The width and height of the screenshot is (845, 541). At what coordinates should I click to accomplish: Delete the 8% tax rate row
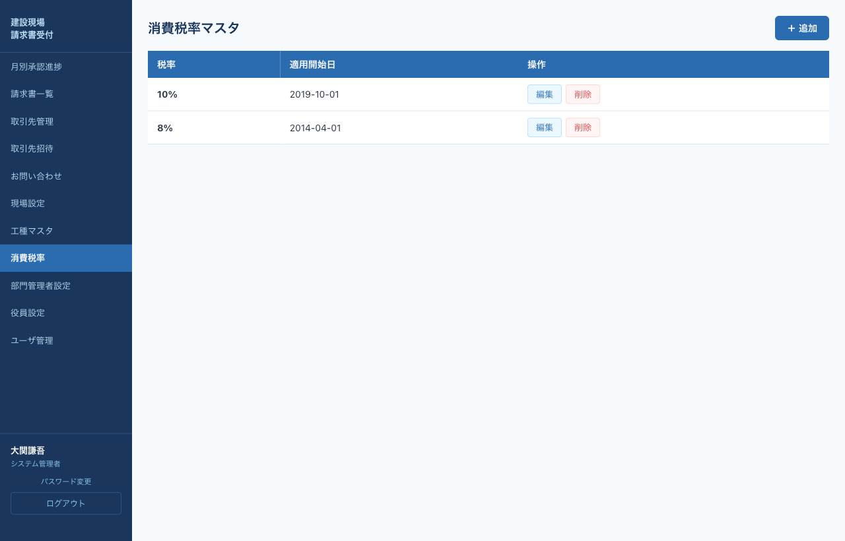(583, 127)
